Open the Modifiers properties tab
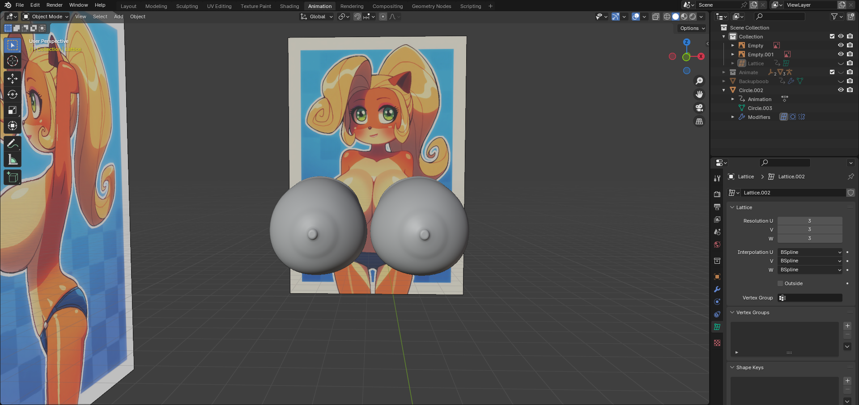Screen dimensions: 859x405 (717, 289)
